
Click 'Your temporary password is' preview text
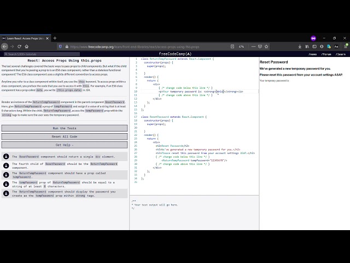tap(274, 81)
